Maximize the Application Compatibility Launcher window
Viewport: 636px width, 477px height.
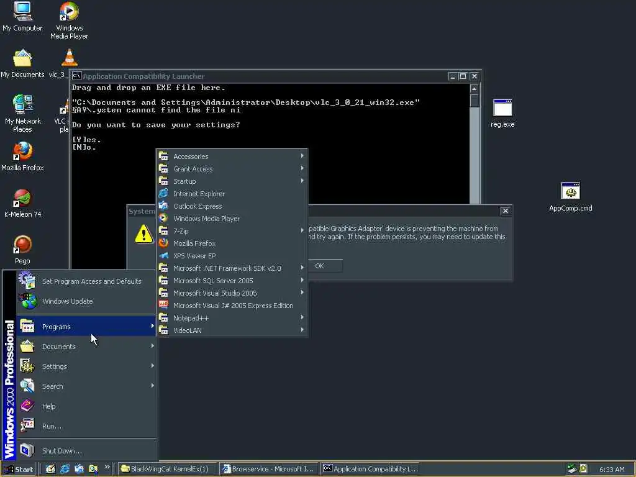pos(463,76)
